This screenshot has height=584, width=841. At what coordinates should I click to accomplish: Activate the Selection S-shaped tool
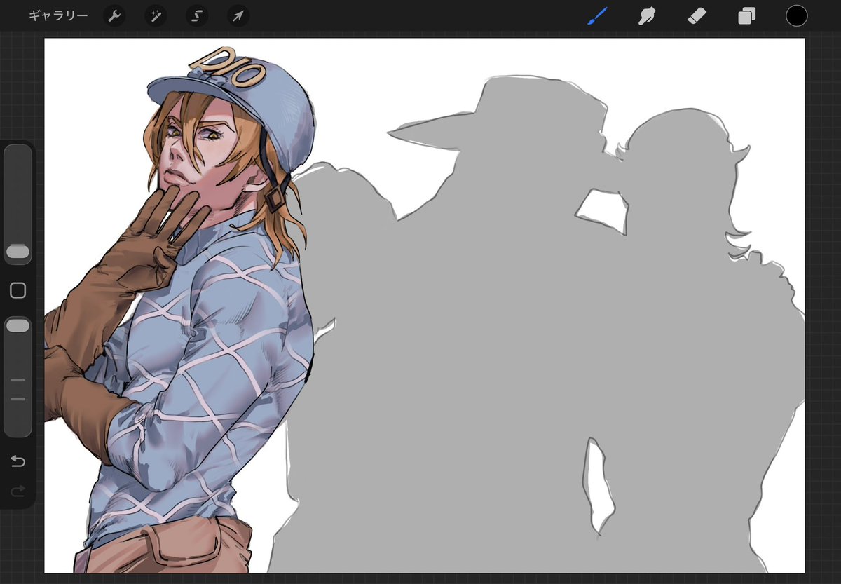pyautogui.click(x=197, y=16)
